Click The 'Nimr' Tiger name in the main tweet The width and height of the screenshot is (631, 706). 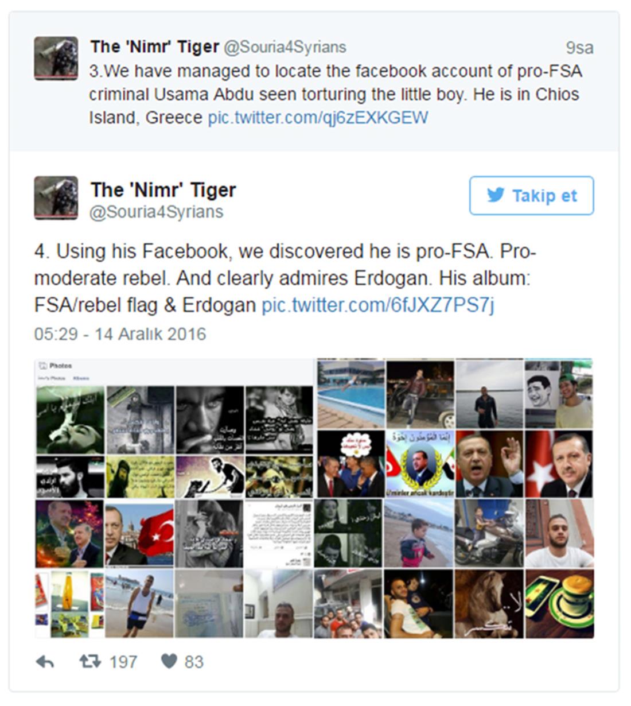tap(163, 189)
